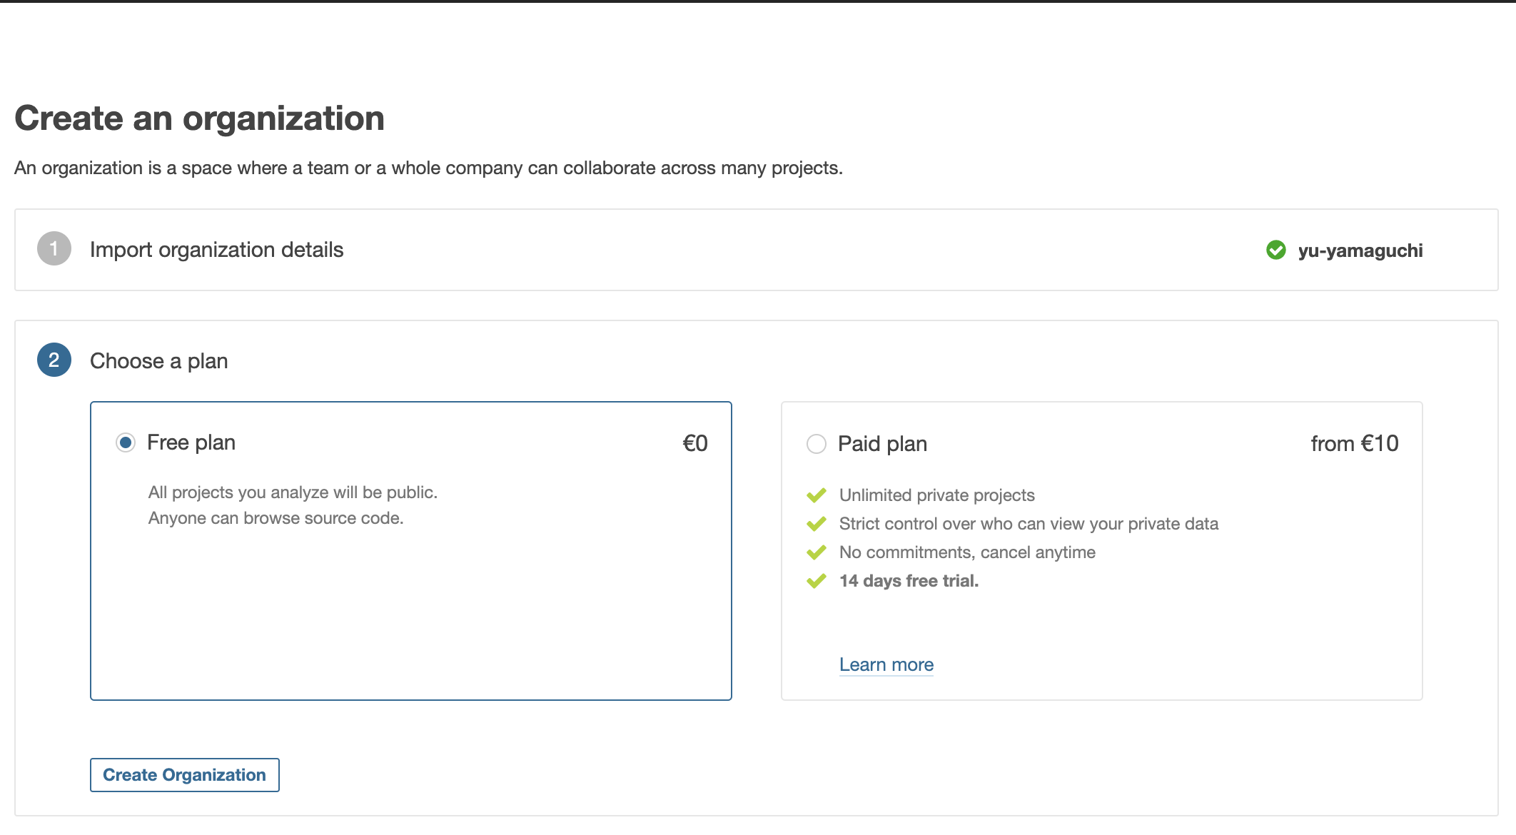The image size is (1516, 835).
Task: Click the step 2 numbered circle
Action: (53, 361)
